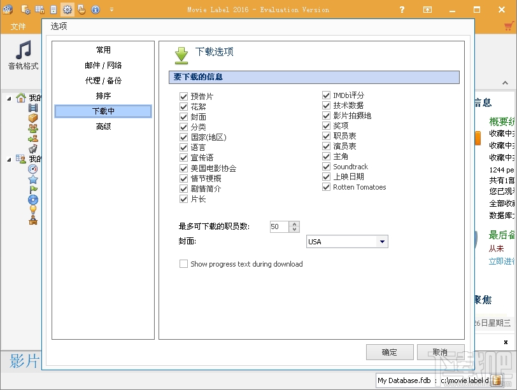Select the light bulb tree icon
This screenshot has height=390, width=517.
33,210
